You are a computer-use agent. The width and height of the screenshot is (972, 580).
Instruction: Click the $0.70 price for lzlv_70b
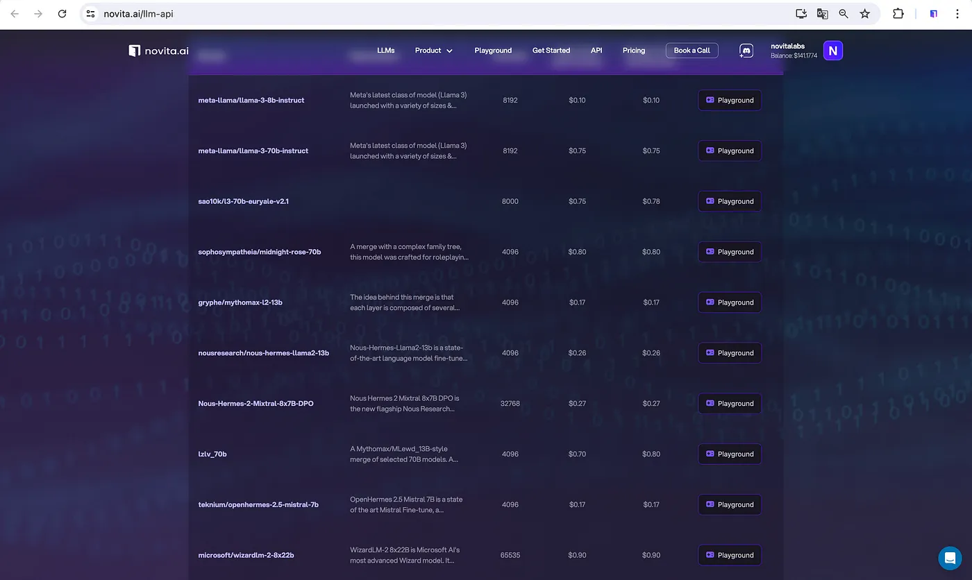[x=577, y=454]
